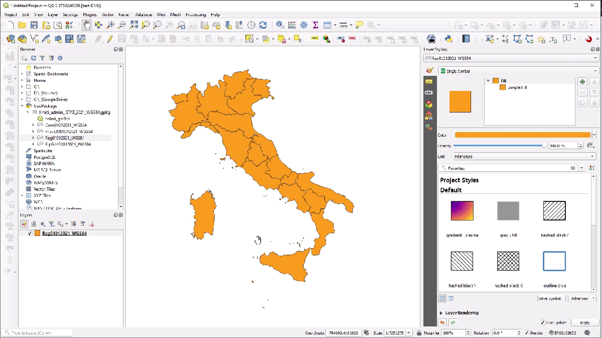602x338 pixels.
Task: Click the Identify Features tool
Action: (x=280, y=25)
